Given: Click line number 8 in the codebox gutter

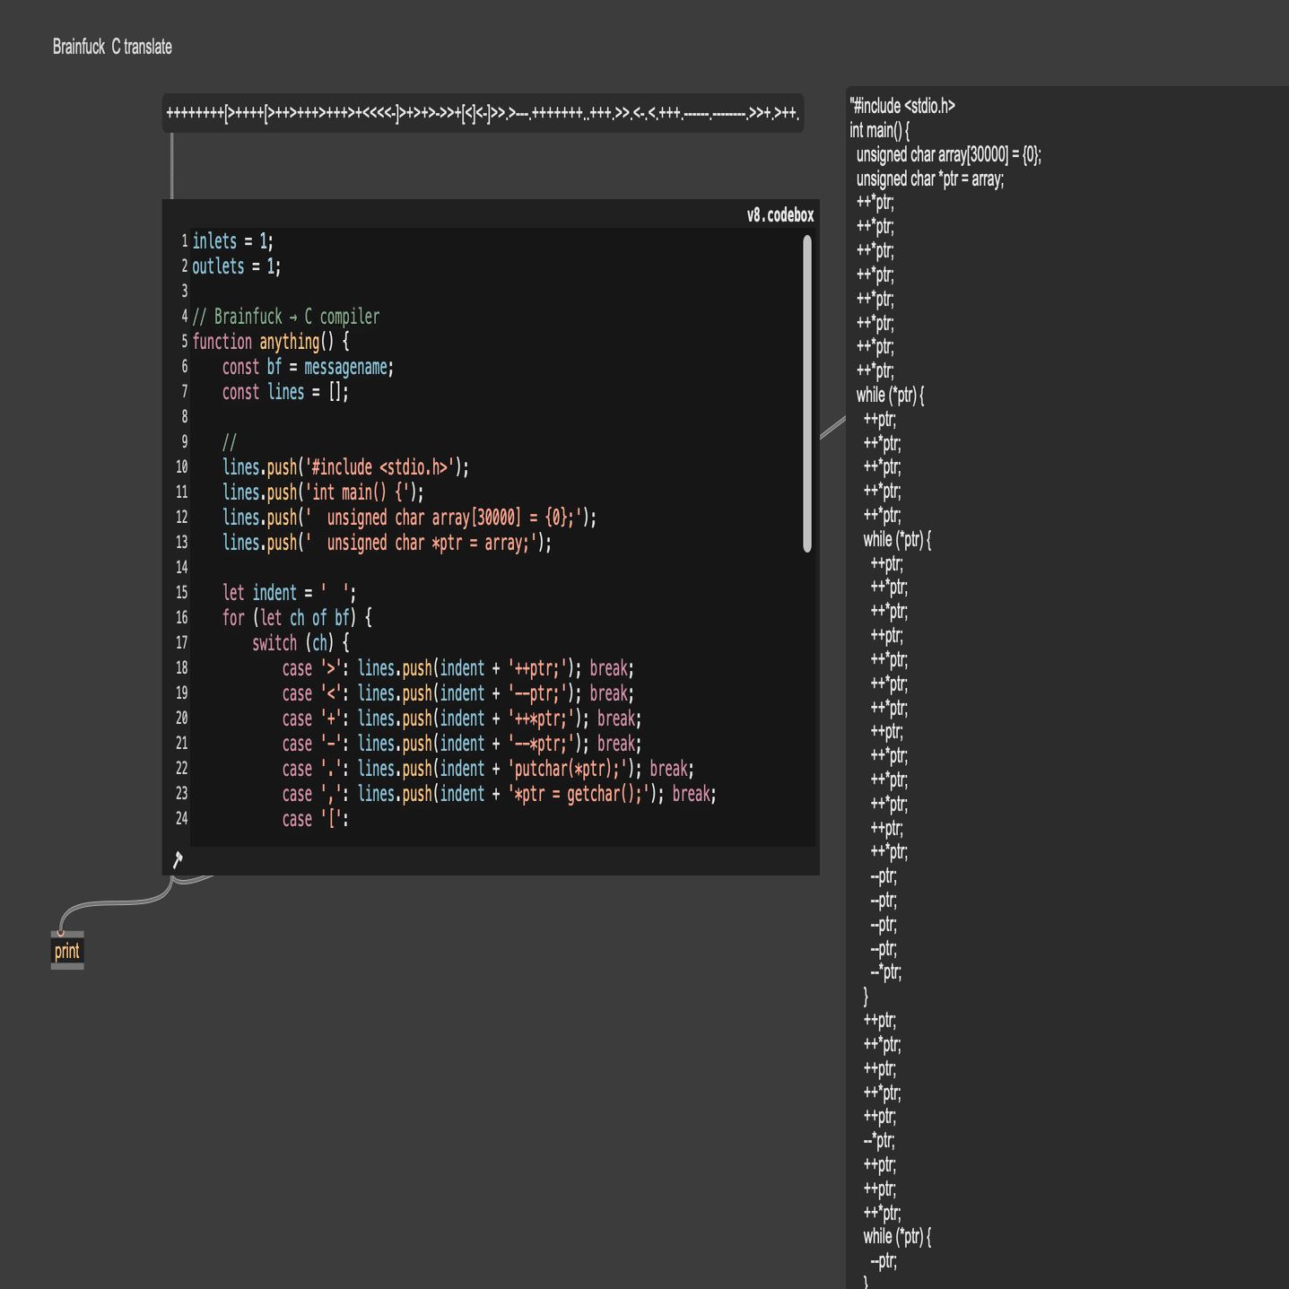Looking at the screenshot, I should click(184, 417).
